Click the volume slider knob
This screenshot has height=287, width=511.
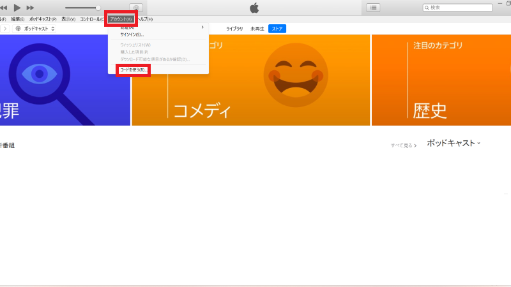[98, 8]
